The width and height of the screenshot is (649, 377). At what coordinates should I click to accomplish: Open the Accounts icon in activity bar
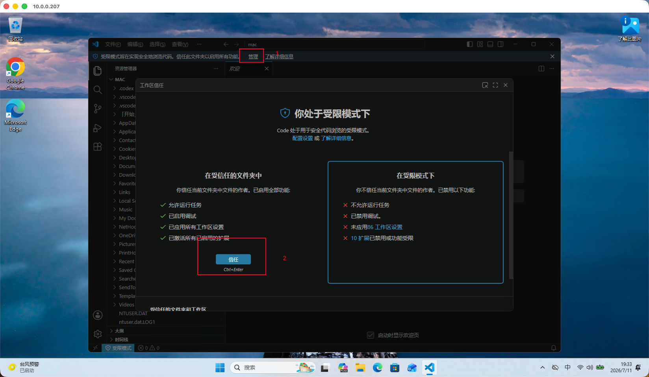click(x=98, y=315)
